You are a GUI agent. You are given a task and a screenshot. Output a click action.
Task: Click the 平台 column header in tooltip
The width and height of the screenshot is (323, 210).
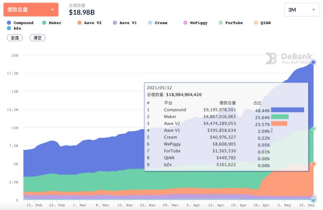[168, 103]
